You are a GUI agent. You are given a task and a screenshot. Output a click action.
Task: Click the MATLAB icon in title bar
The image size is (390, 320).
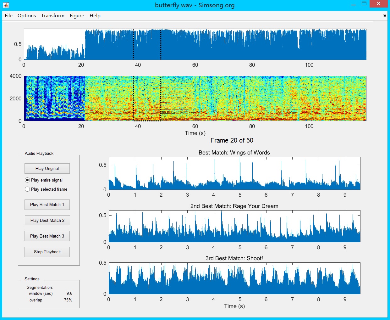click(6, 5)
